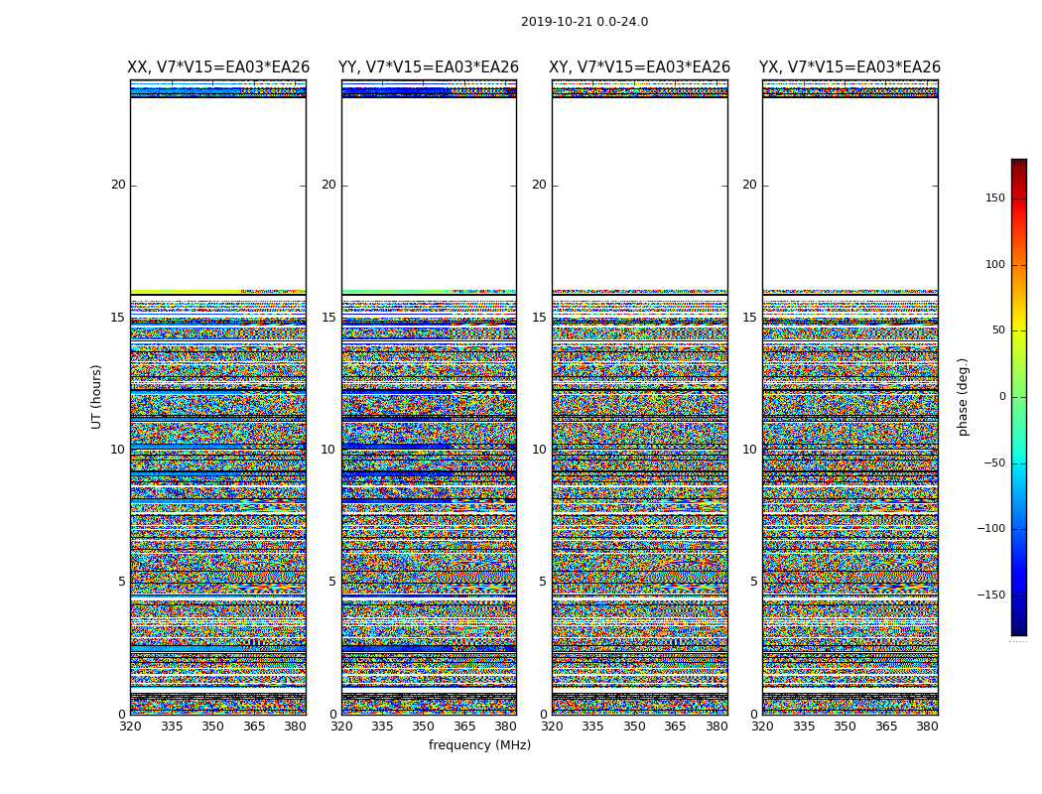Click the '380' frequency tick under XY panel
Image resolution: width=1042 pixels, height=794 pixels.
pos(716,727)
